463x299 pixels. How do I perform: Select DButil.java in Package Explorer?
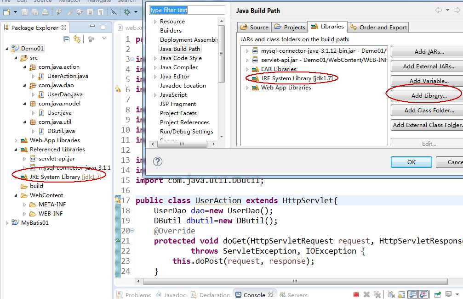tap(61, 131)
